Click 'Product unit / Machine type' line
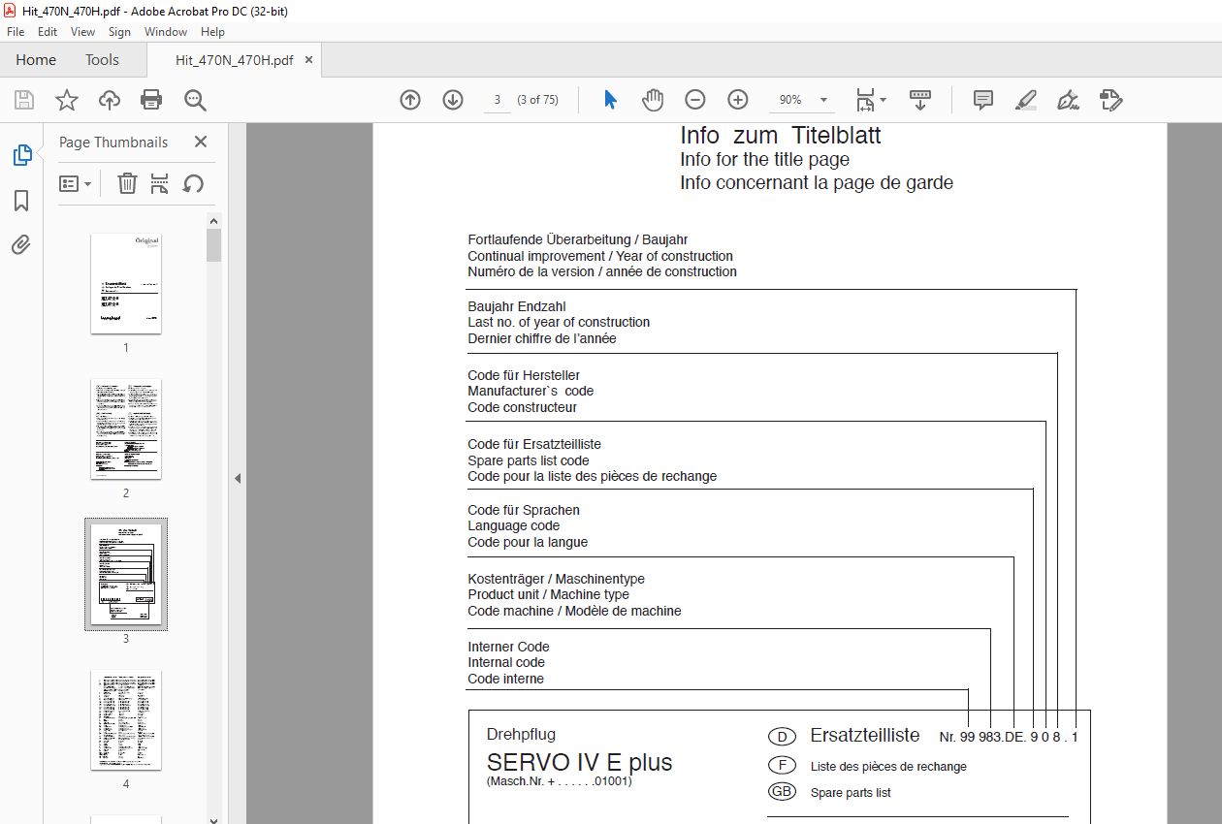1222x824 pixels. click(549, 594)
